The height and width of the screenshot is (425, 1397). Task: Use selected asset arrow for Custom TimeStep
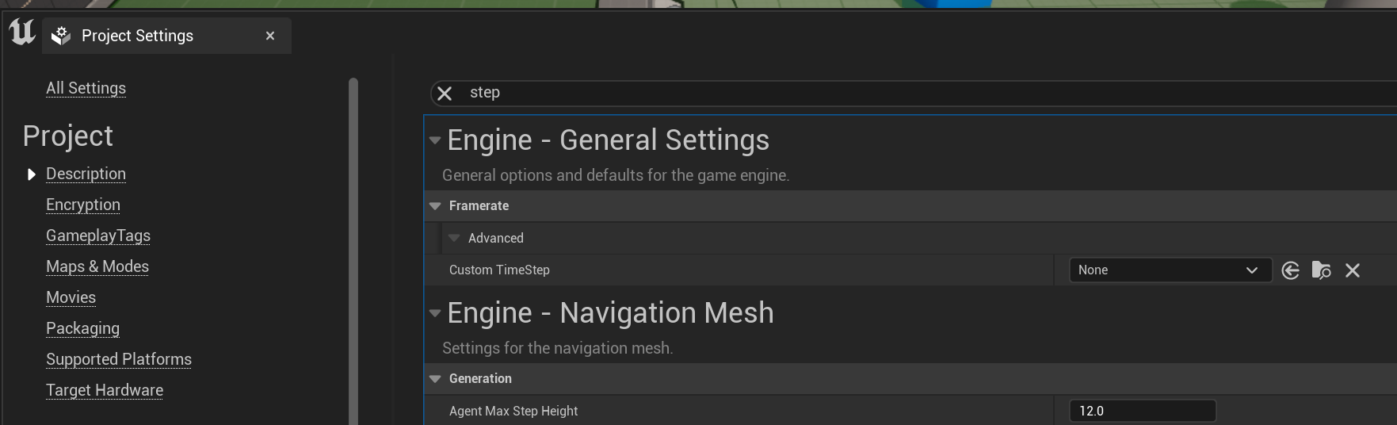click(1290, 270)
